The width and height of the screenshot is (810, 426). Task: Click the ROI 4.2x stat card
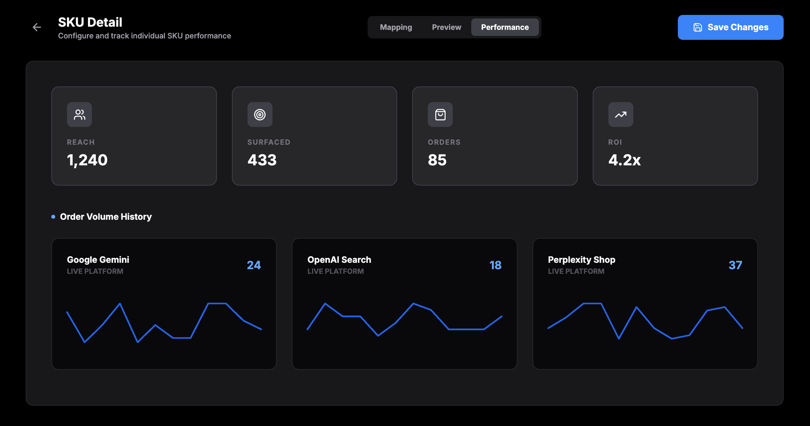[675, 136]
